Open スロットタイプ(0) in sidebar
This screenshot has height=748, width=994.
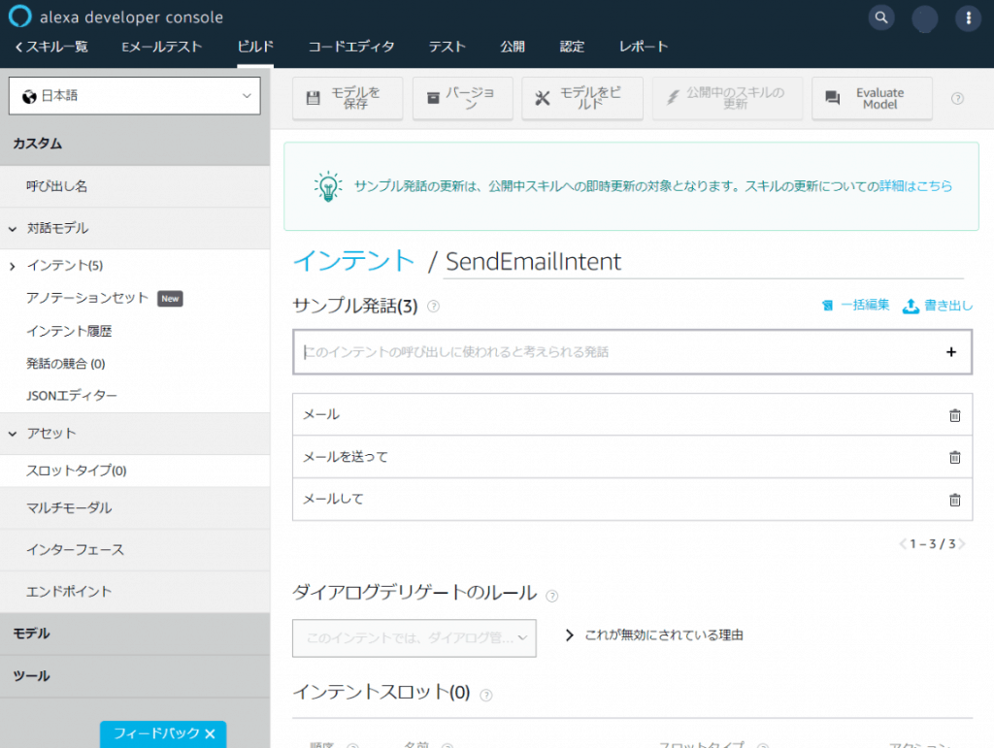click(76, 471)
